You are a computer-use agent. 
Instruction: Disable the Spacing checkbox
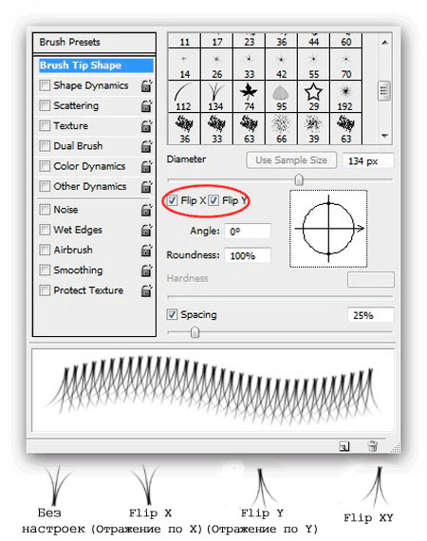(172, 314)
